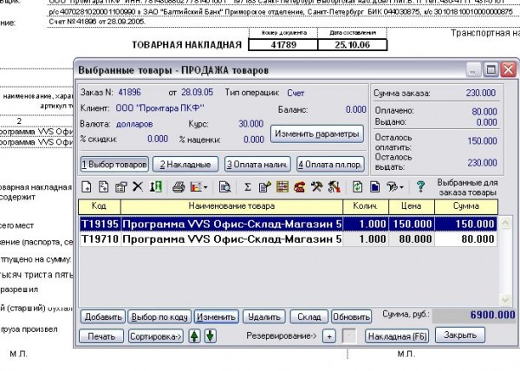Click the first new document toolbar icon
The width and height of the screenshot is (520, 371).
86,186
